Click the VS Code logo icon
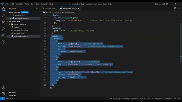Viewport: 182px width, 102px height. coord(3,4)
